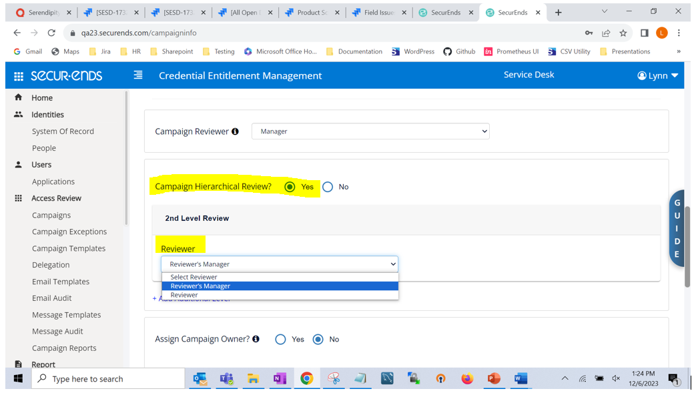Click the apps grid icon beside SecurEnds logo
The width and height of the screenshot is (694, 393).
point(19,75)
